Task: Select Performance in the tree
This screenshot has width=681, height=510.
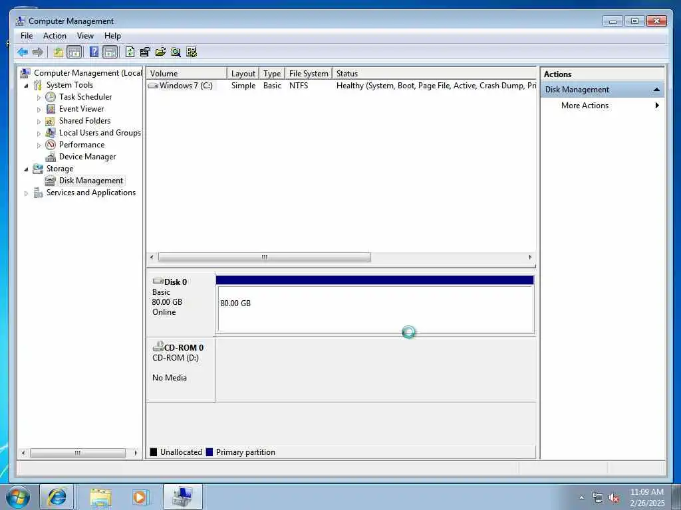Action: [x=82, y=144]
